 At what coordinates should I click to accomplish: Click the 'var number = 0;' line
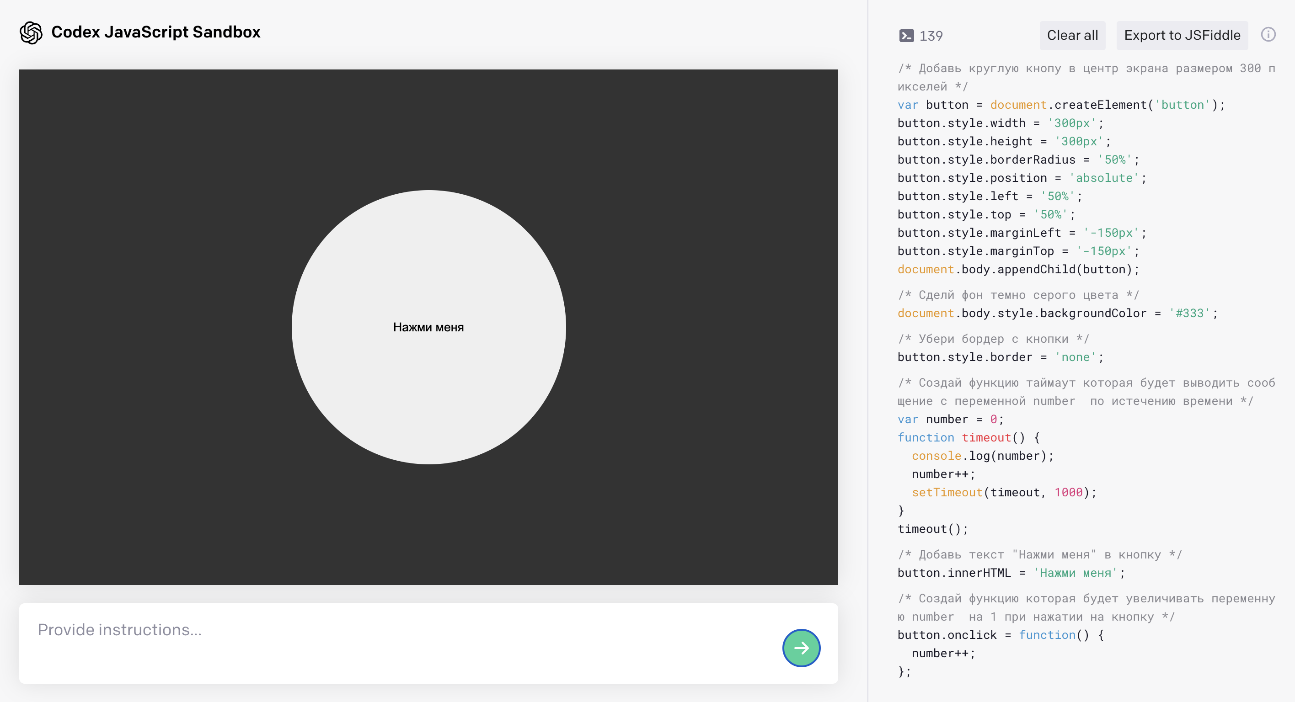pyautogui.click(x=951, y=419)
